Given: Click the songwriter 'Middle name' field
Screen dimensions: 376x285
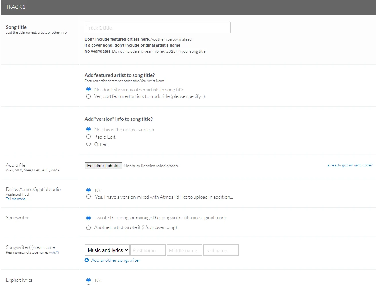Looking at the screenshot, I should (x=184, y=250).
